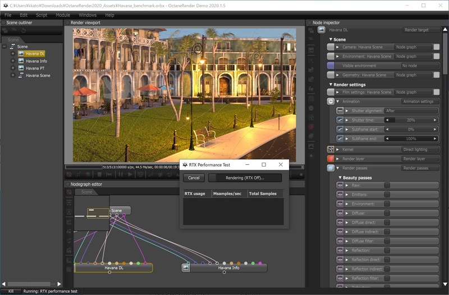Click the Shutter alignment row icon
Image resolution: width=449 pixels, height=295 pixels.
click(x=340, y=110)
